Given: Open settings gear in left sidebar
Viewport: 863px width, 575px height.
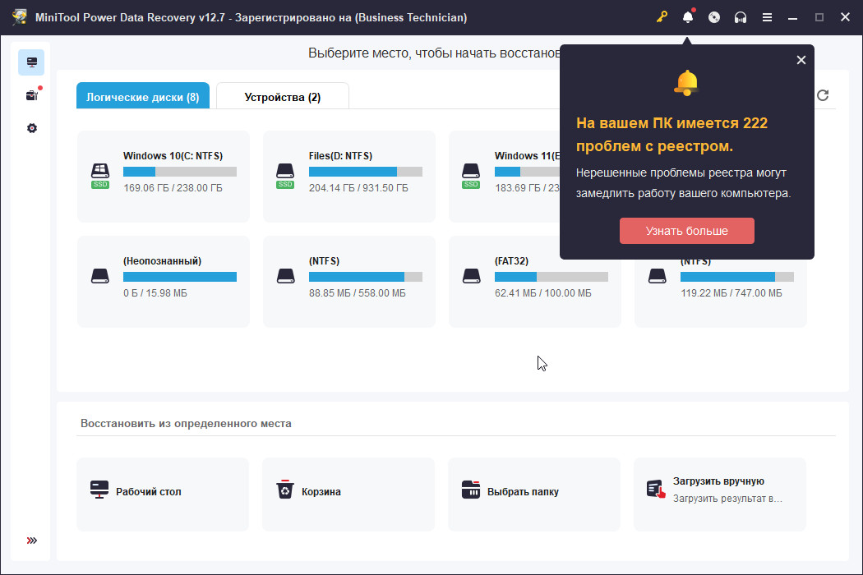Looking at the screenshot, I should coord(31,128).
